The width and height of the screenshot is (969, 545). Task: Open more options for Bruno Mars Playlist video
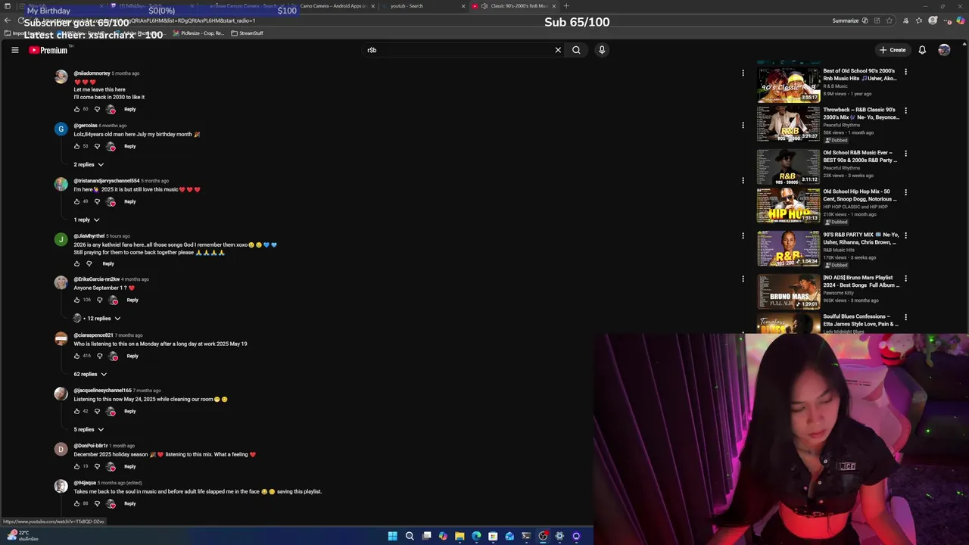[x=905, y=279]
